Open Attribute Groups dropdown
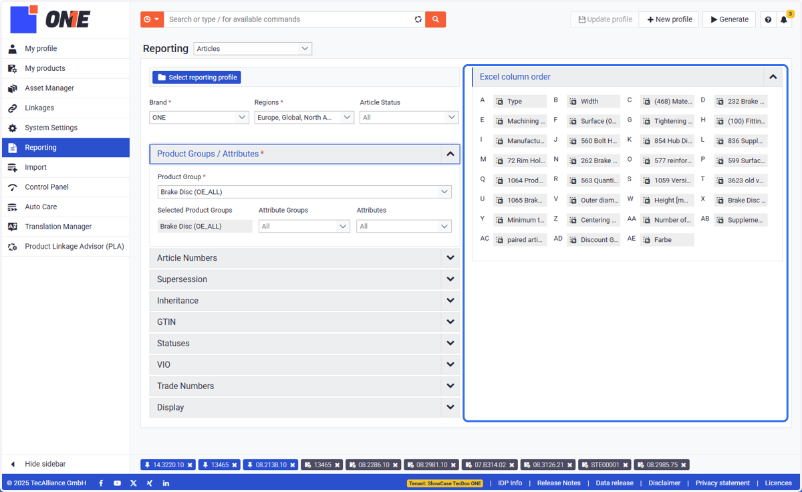Screen dimensions: 802x492 click(304, 227)
